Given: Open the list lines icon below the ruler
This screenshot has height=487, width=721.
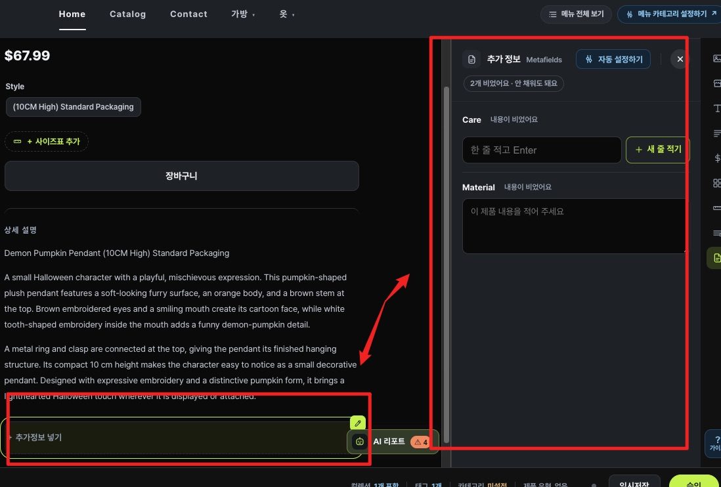Looking at the screenshot, I should [716, 233].
